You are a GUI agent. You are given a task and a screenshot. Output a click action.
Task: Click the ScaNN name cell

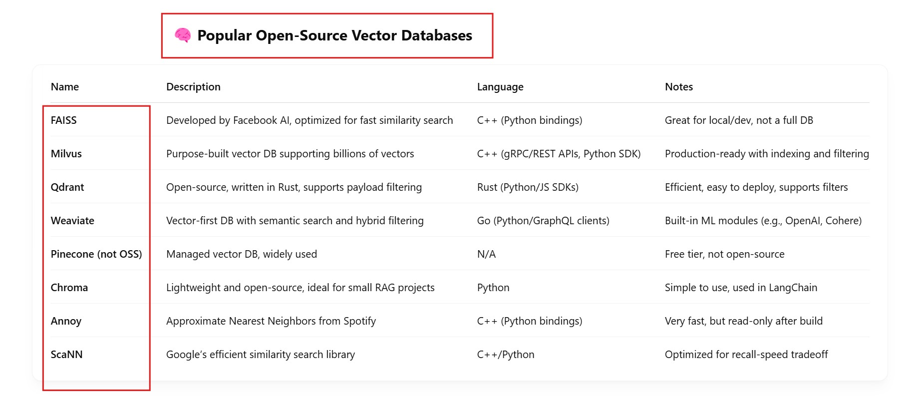click(x=66, y=355)
